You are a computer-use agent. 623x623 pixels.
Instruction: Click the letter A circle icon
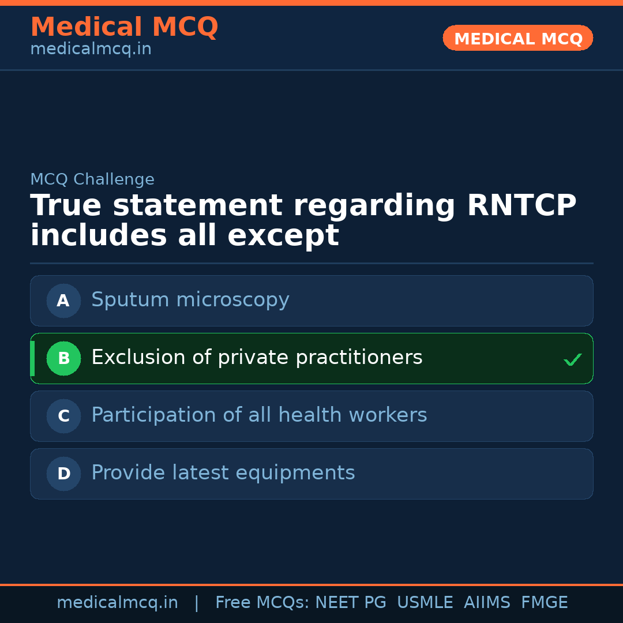point(63,301)
